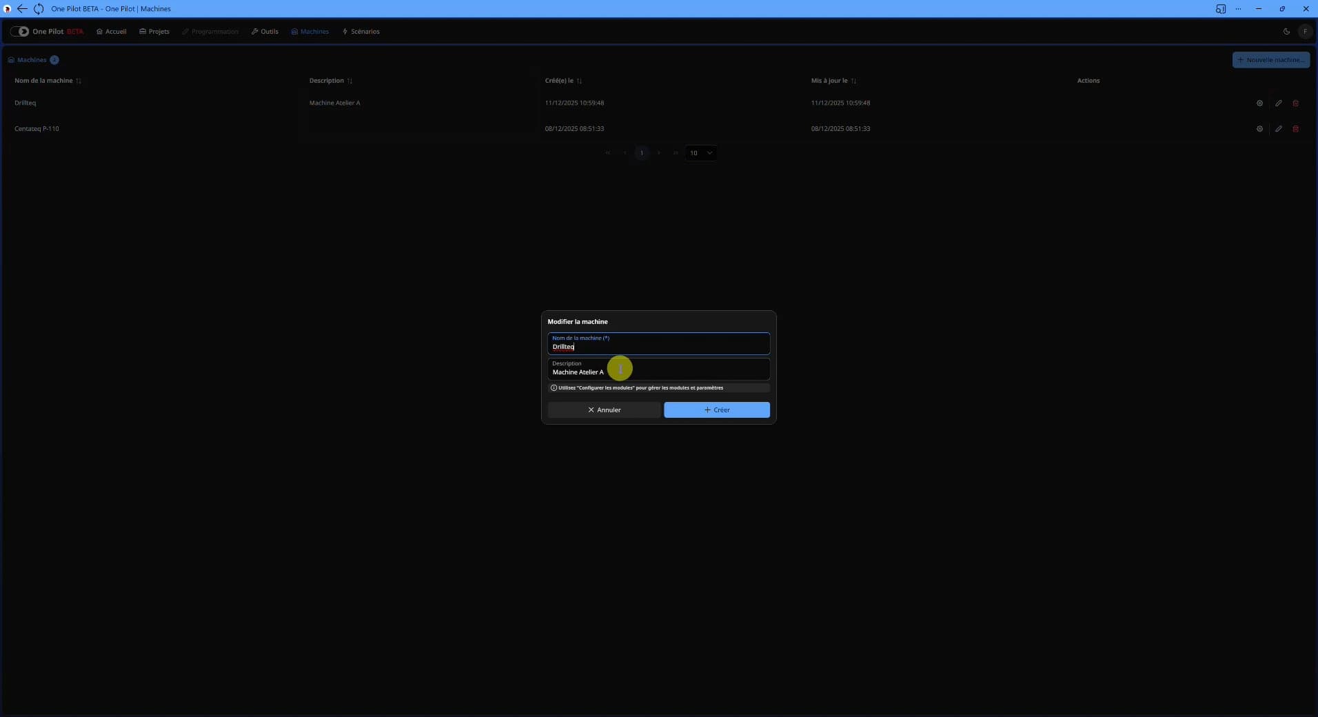Reload the page with the refresh icon

coord(39,9)
